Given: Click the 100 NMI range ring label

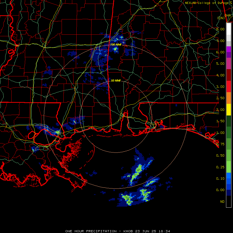Looking at the screenshot, I should click(116, 45).
